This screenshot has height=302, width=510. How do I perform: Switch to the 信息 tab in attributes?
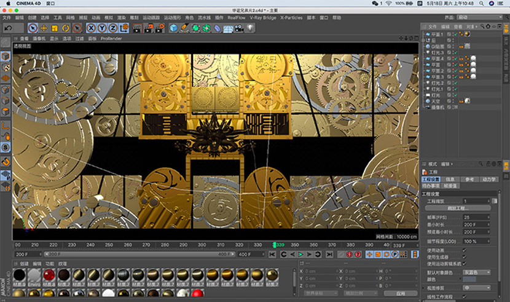click(450, 180)
